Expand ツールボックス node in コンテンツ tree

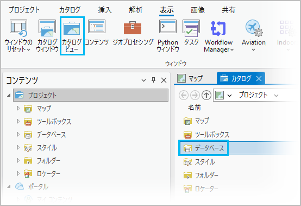(x=18, y=121)
